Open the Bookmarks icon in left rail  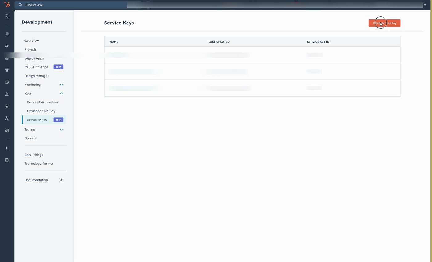tap(7, 16)
